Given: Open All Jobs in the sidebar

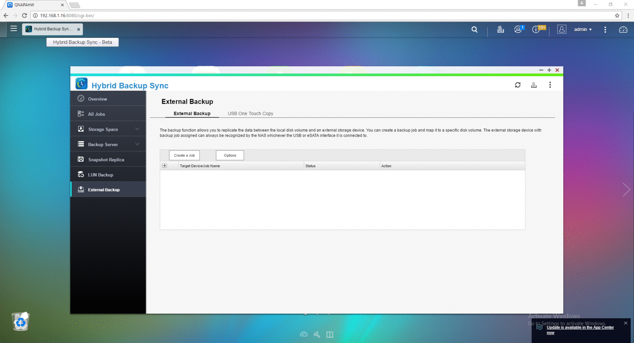Looking at the screenshot, I should (x=108, y=114).
